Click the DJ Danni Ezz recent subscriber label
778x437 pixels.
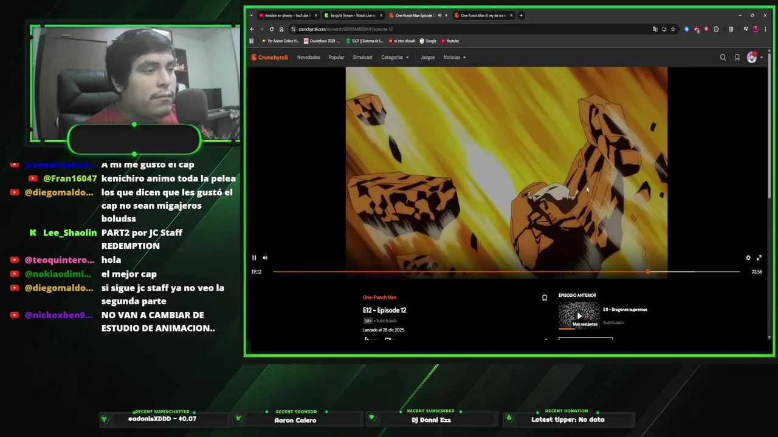(431, 420)
